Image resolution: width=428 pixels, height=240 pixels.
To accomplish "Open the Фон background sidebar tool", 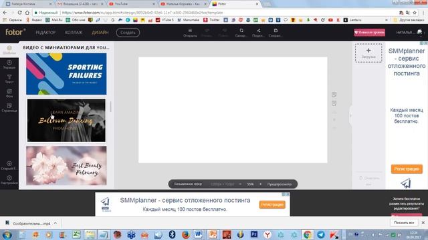I will click(x=9, y=93).
